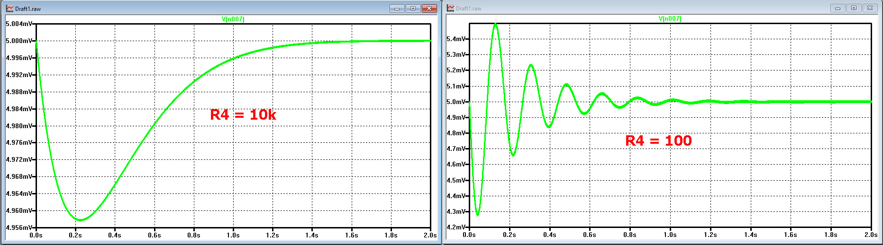Click 2.0s on the R4 = 10k plot time axis
Viewport: 883px width, 245px height.
tap(430, 235)
